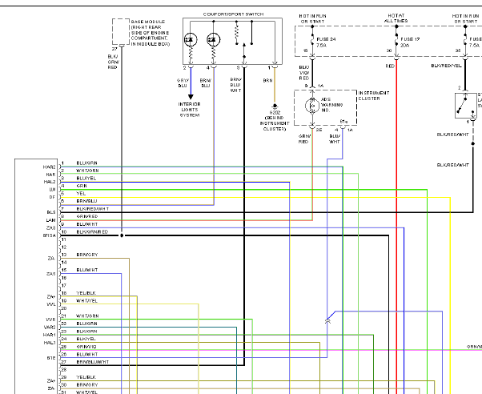Click the 8715A terminal label

(x=50, y=235)
